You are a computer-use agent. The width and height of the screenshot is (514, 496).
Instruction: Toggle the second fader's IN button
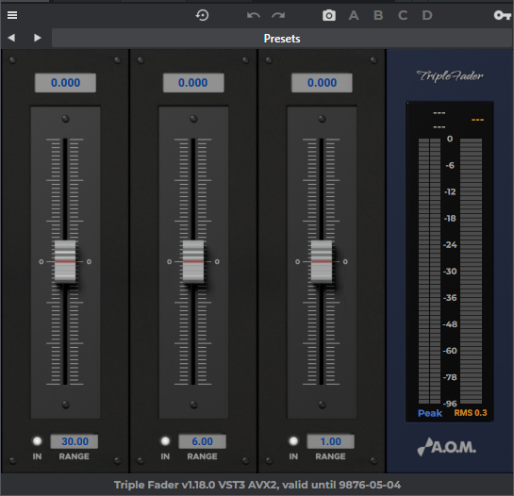(165, 441)
